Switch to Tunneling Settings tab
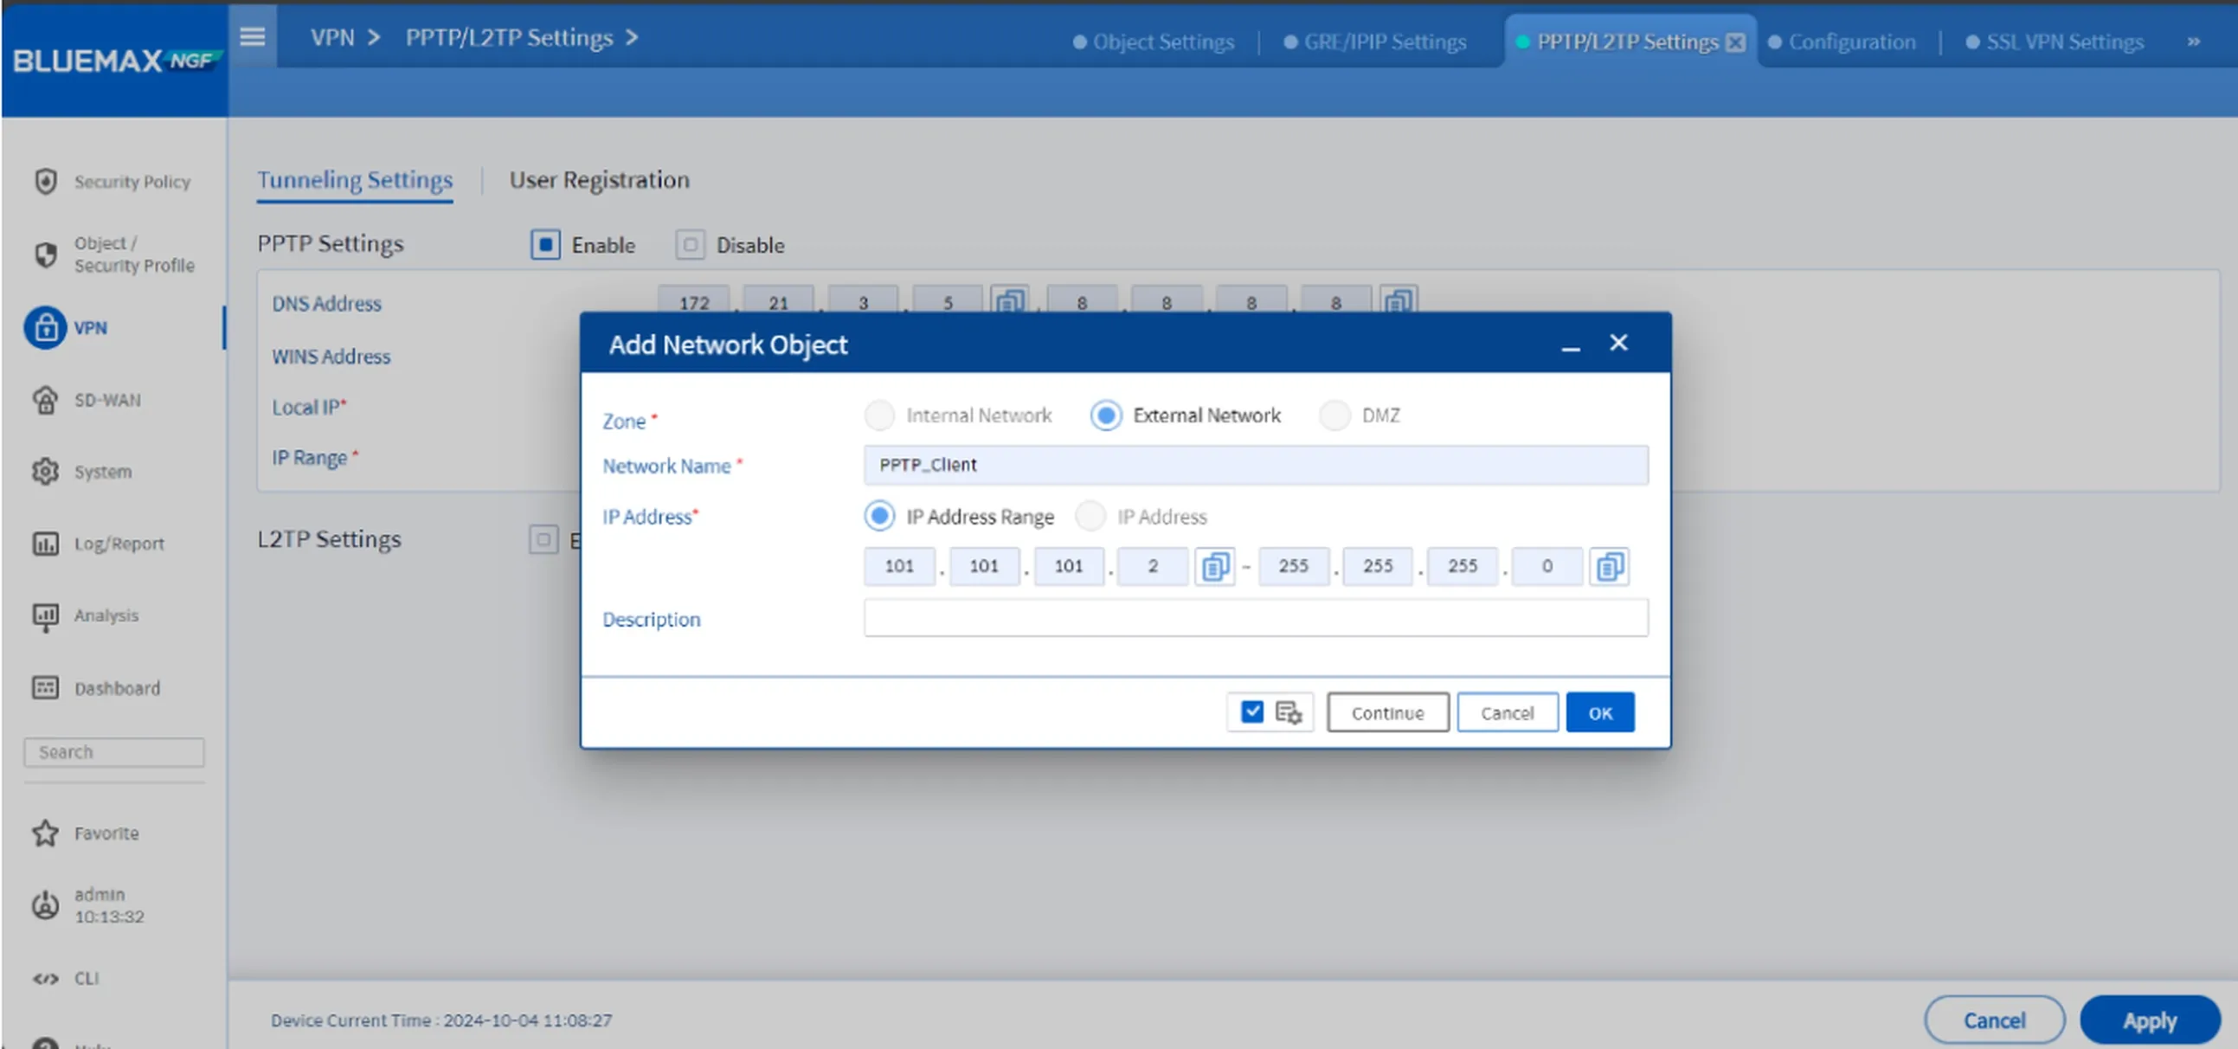Screen dimensions: 2238x1049 point(355,180)
